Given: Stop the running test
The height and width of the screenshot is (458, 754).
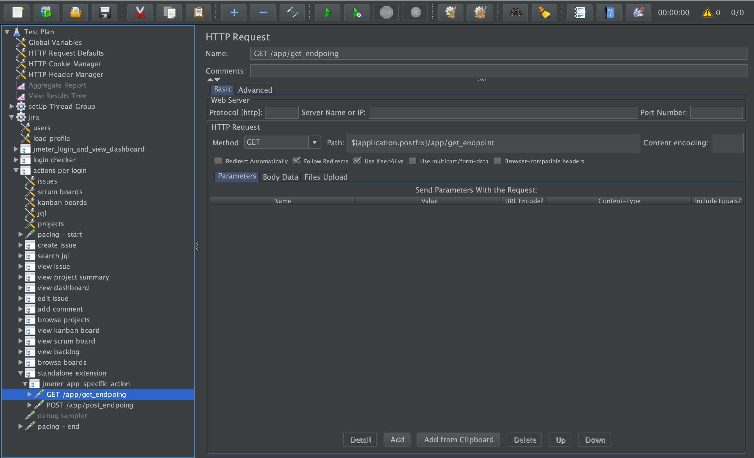Looking at the screenshot, I should (x=386, y=13).
